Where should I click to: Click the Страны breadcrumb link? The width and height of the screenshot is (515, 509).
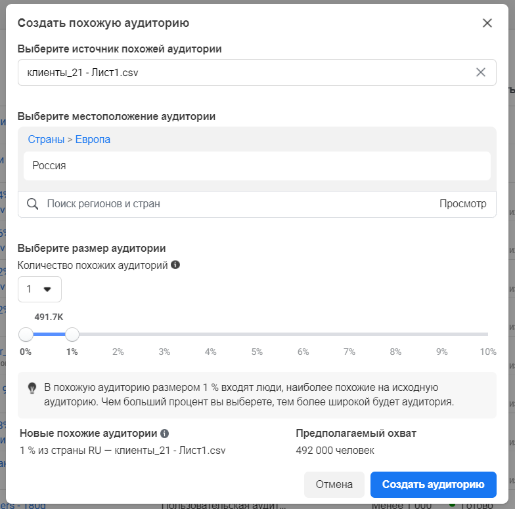click(46, 139)
